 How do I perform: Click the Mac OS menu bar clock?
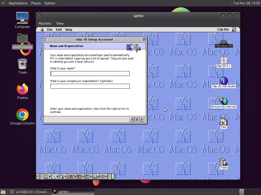(x=223, y=30)
